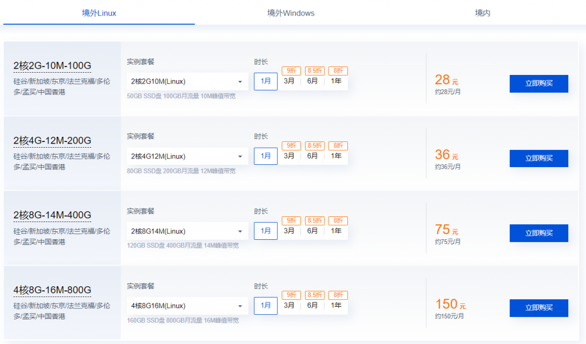The width and height of the screenshot is (586, 344).
Task: Click the 2核2G-10M-100G plan title
Action: tap(52, 66)
